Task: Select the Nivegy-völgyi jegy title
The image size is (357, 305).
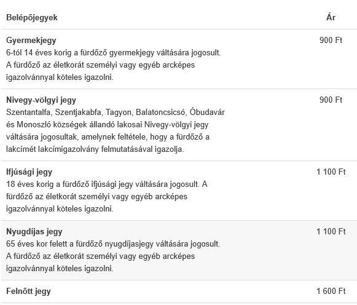Action: [x=41, y=100]
